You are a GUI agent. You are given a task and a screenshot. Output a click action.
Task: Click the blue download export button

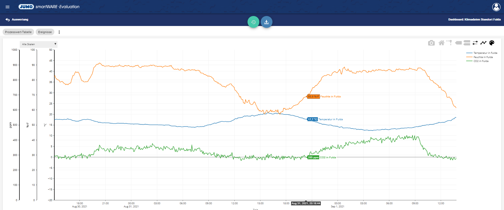[x=266, y=22]
